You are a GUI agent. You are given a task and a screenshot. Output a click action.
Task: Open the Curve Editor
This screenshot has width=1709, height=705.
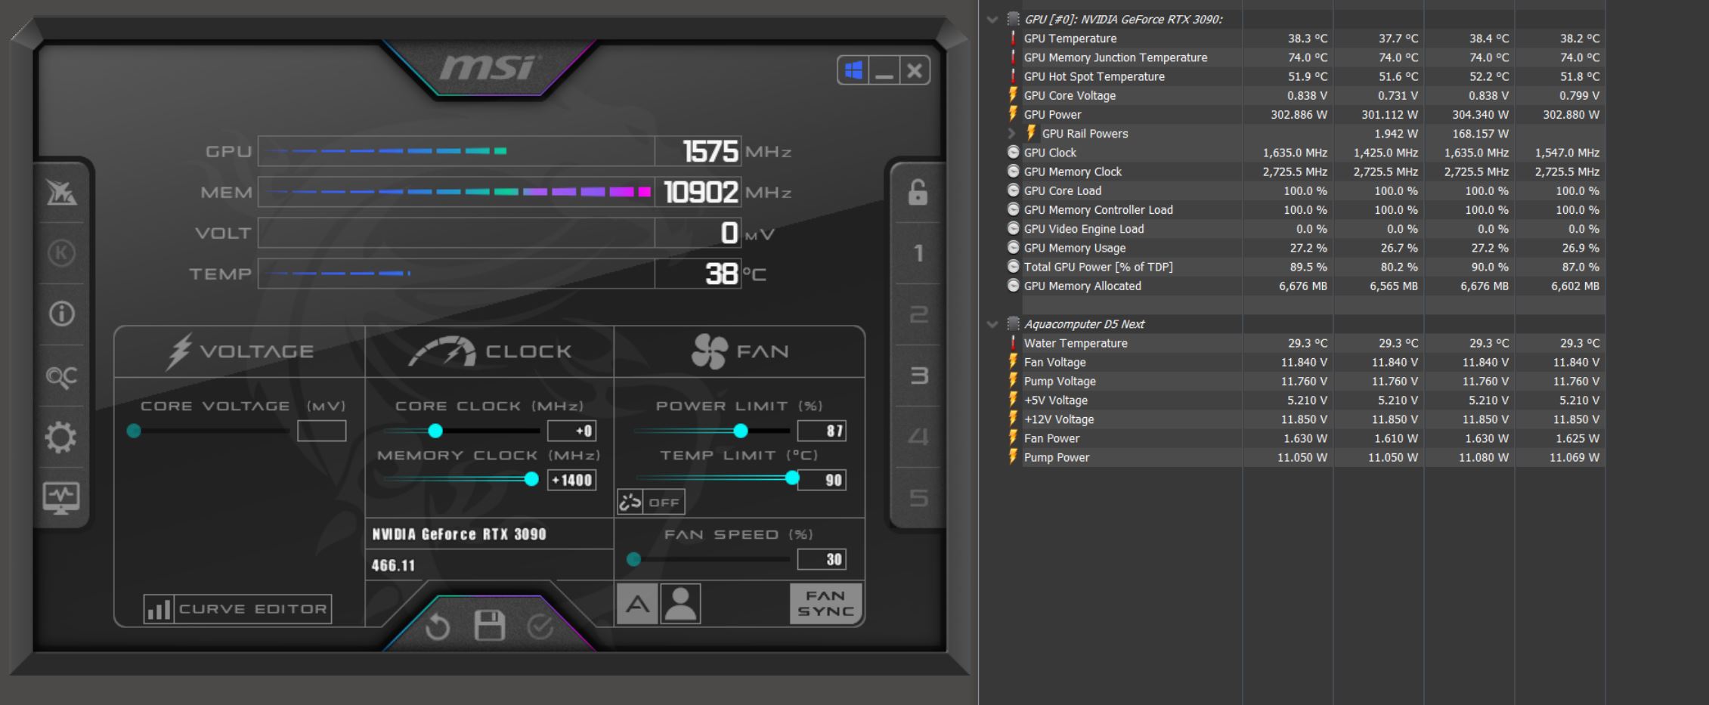tap(237, 609)
